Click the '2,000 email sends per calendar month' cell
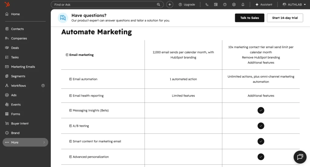The height and width of the screenshot is (167, 310). [183, 55]
